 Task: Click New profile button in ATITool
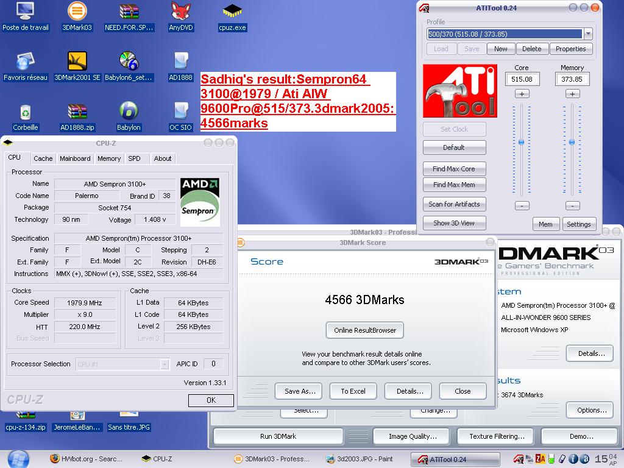pyautogui.click(x=501, y=49)
